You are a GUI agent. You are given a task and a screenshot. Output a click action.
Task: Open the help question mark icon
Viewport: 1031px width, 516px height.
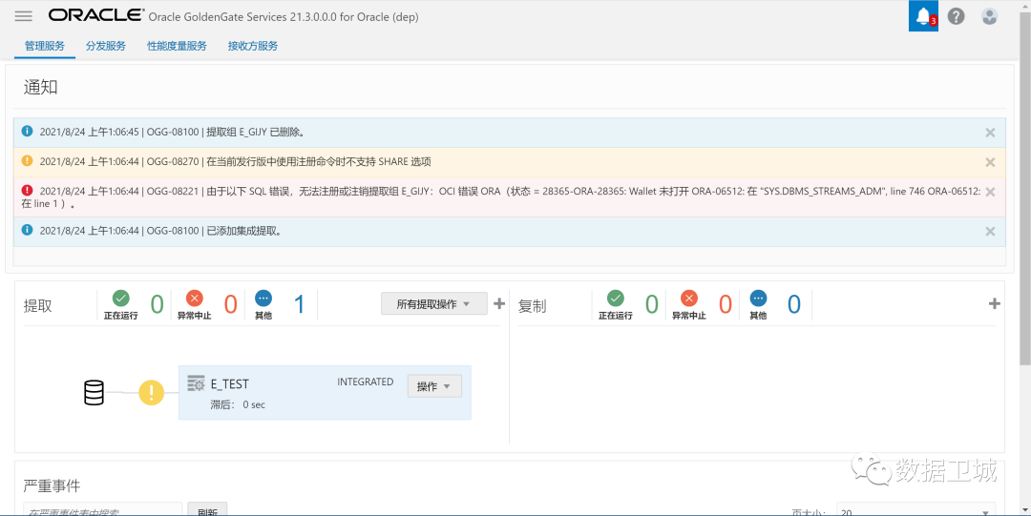[956, 16]
